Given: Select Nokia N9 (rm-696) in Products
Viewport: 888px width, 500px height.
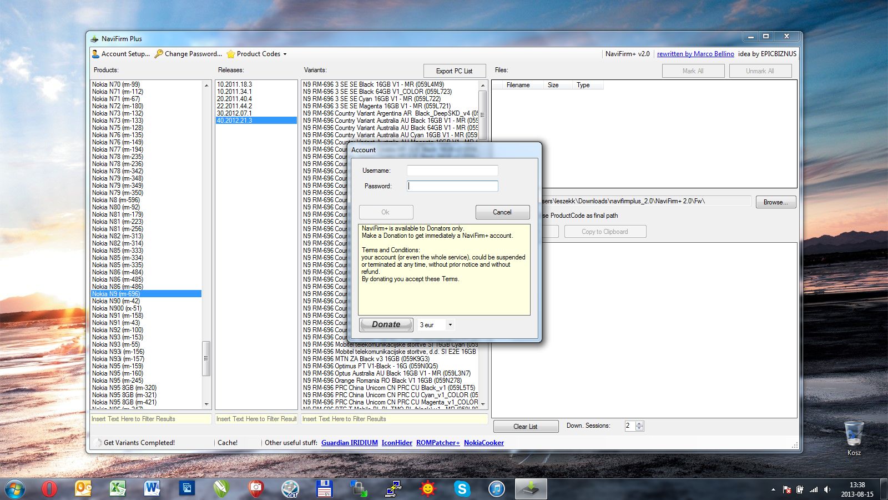Looking at the screenshot, I should (147, 294).
